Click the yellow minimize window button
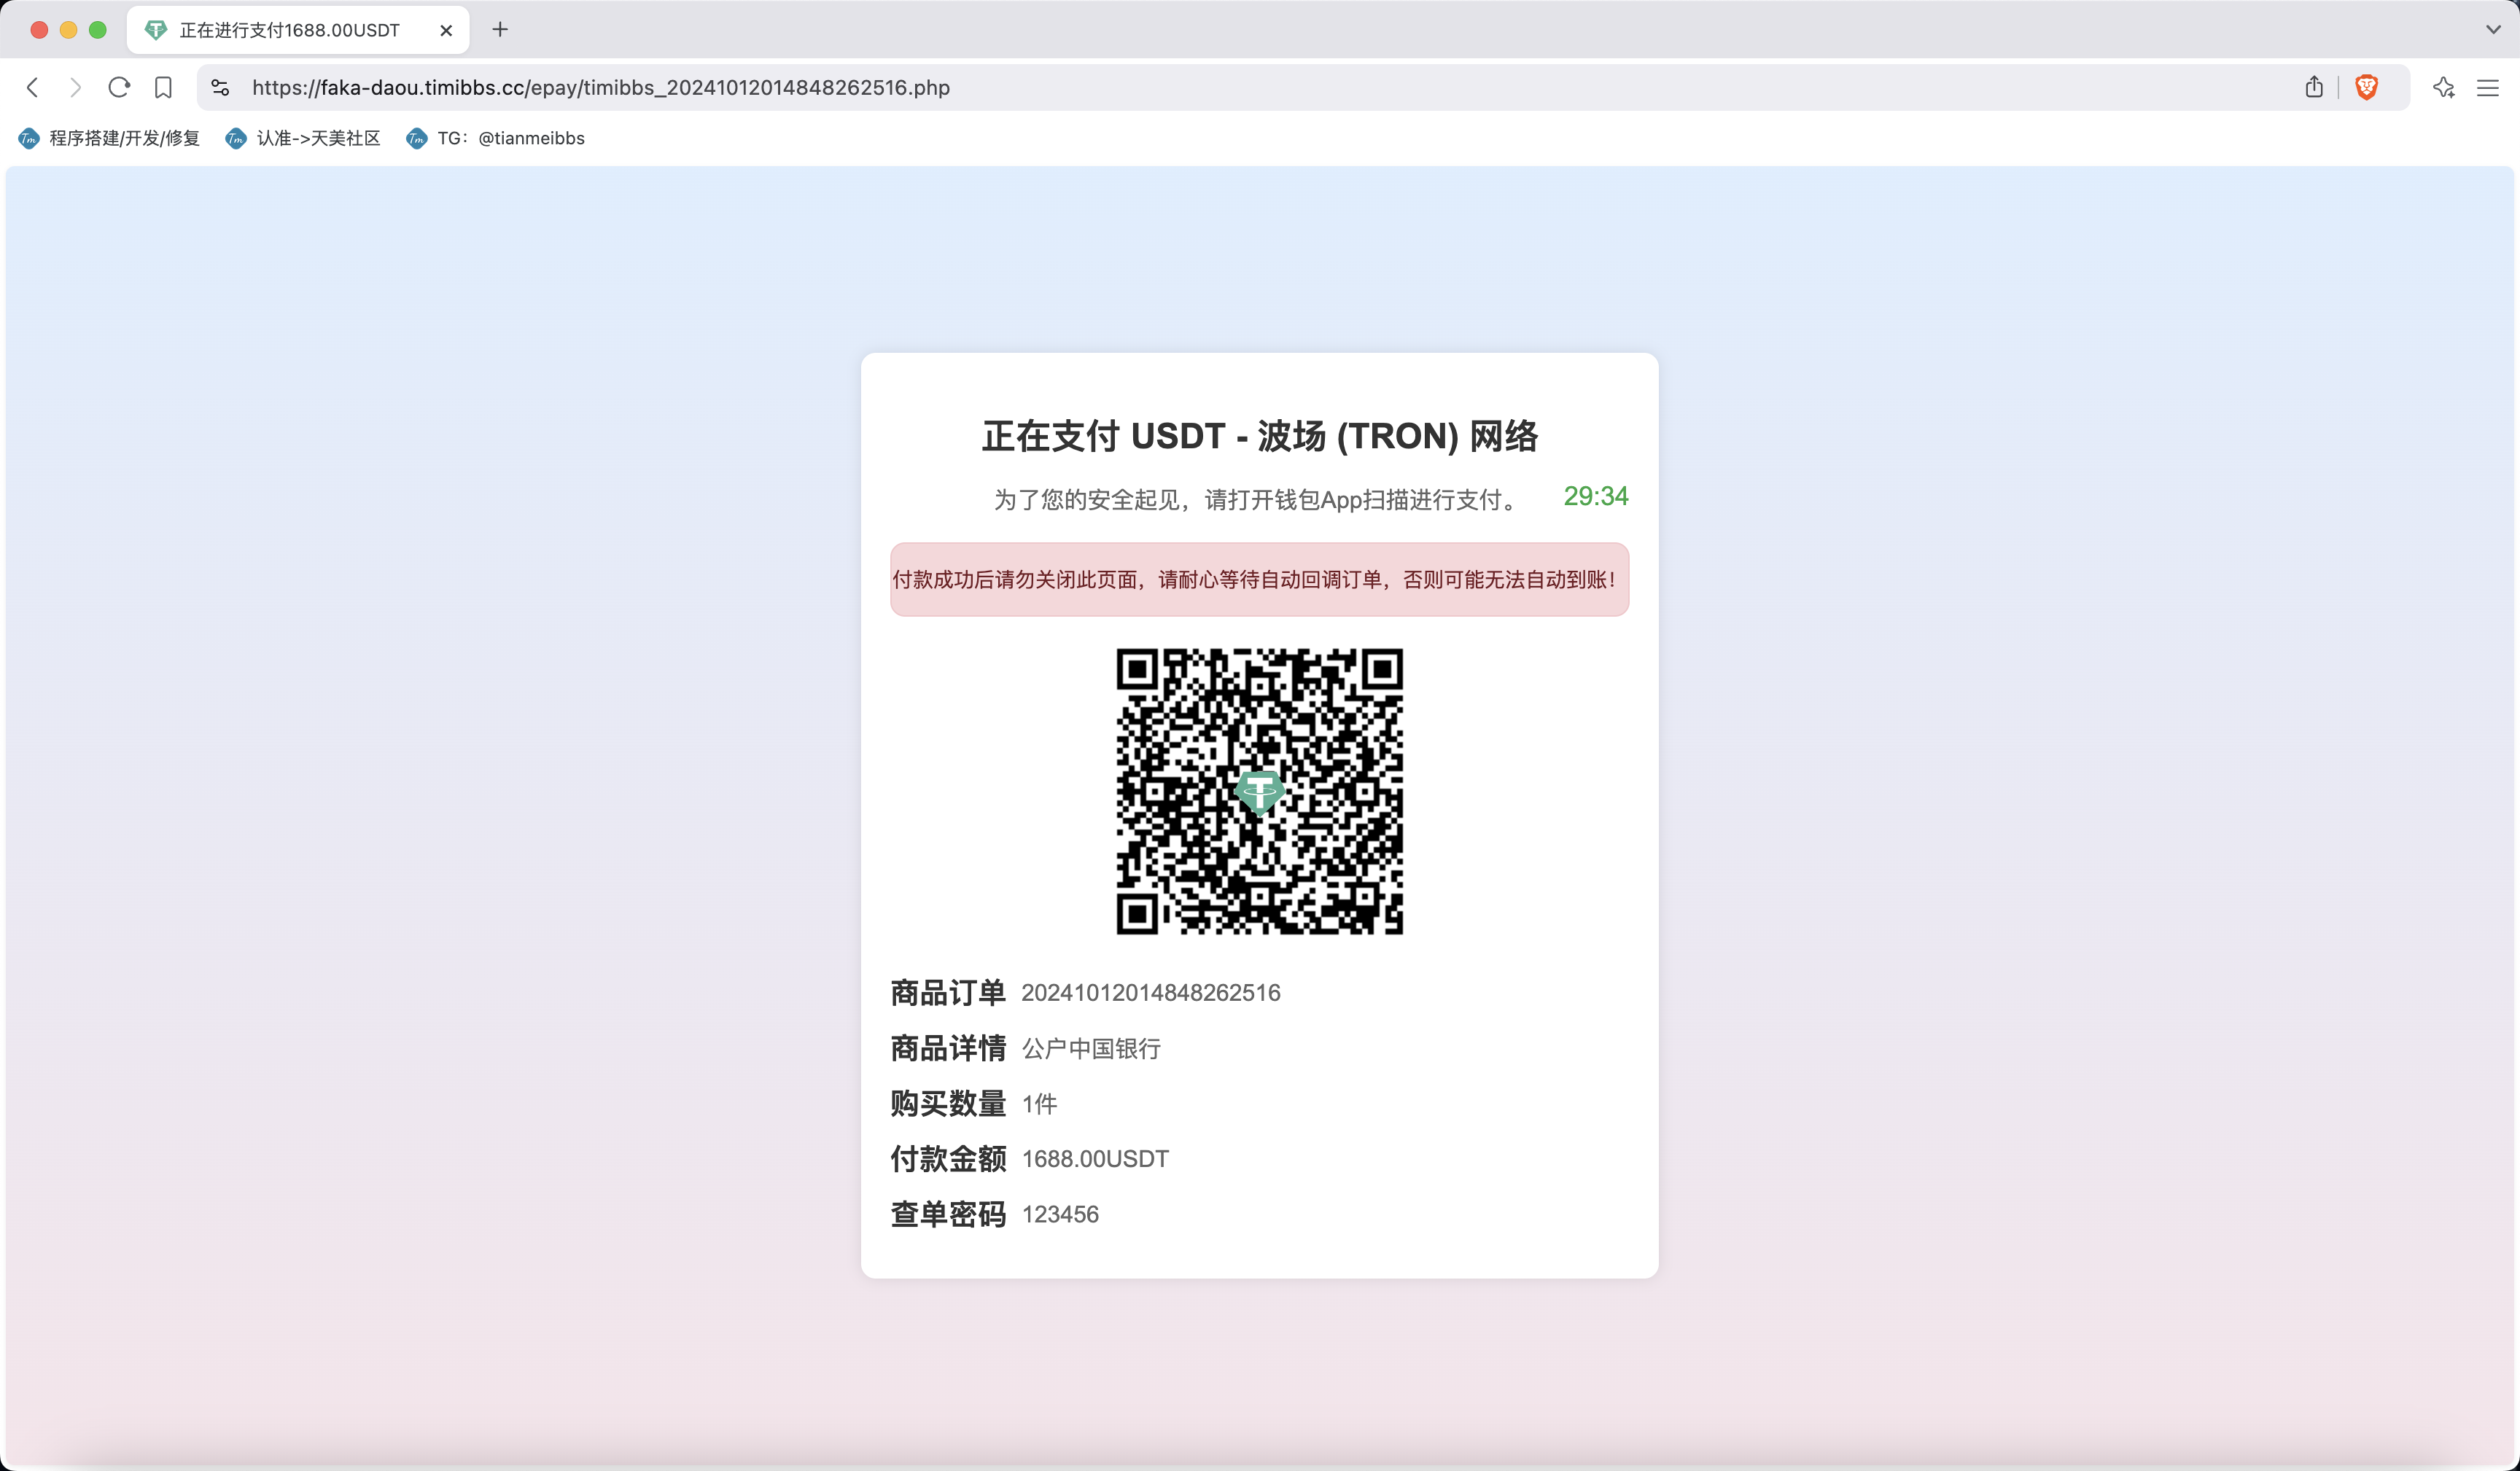Image resolution: width=2520 pixels, height=1471 pixels. point(68,30)
